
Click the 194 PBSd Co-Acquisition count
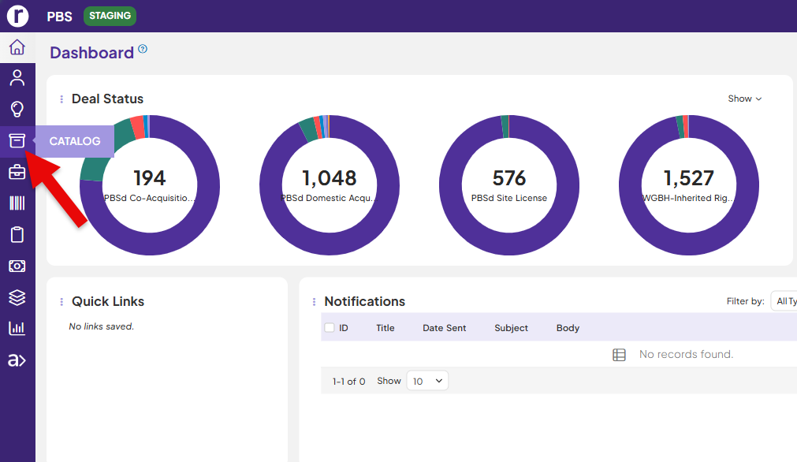[150, 178]
